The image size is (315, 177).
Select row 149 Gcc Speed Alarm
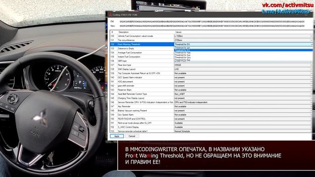pyautogui.click(x=142, y=115)
